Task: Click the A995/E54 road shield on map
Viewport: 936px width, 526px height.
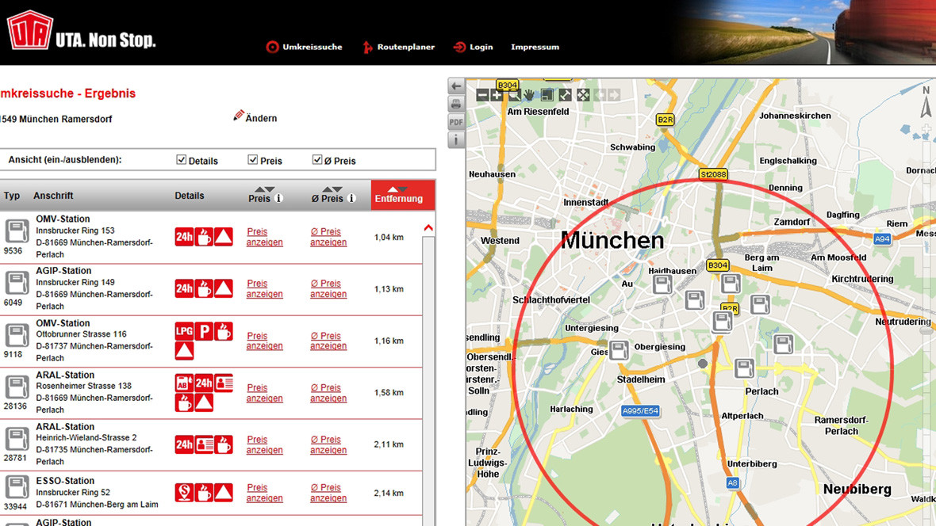Action: click(640, 410)
